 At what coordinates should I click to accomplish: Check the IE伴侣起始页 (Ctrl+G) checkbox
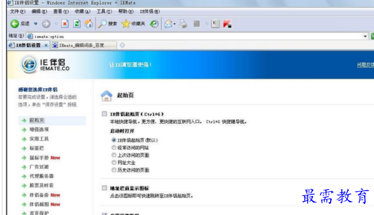pos(104,114)
